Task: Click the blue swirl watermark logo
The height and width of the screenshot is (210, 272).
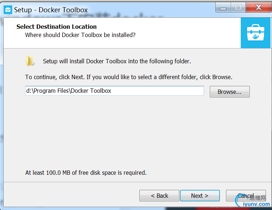Action: tap(239, 200)
